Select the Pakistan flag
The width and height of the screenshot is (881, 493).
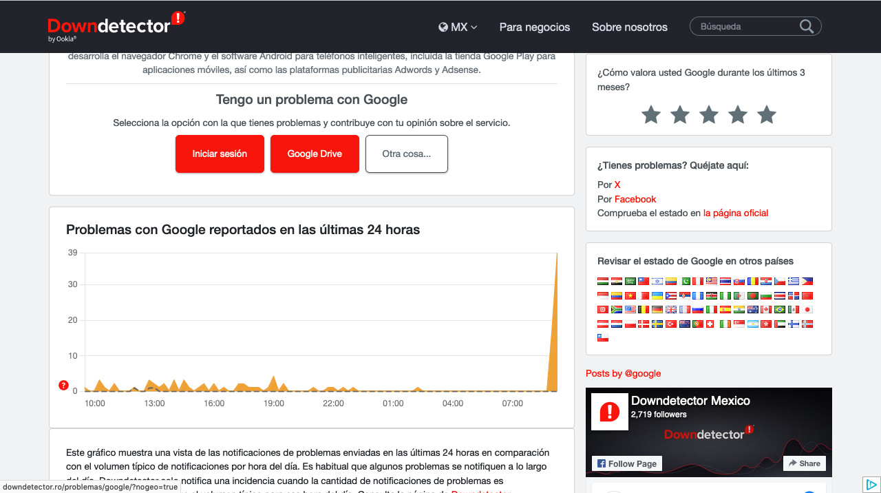[685, 281]
